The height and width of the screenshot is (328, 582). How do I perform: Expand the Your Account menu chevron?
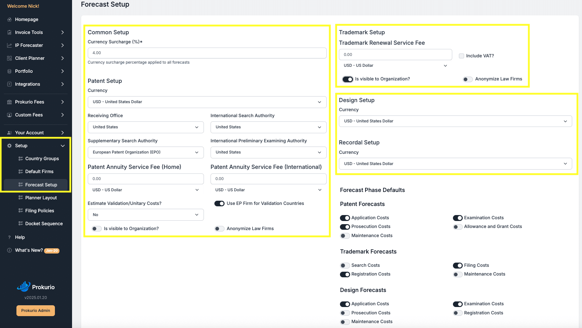click(x=63, y=133)
